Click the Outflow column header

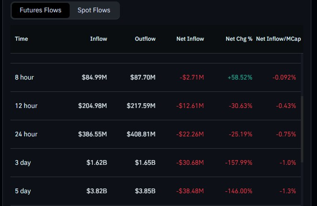point(145,39)
